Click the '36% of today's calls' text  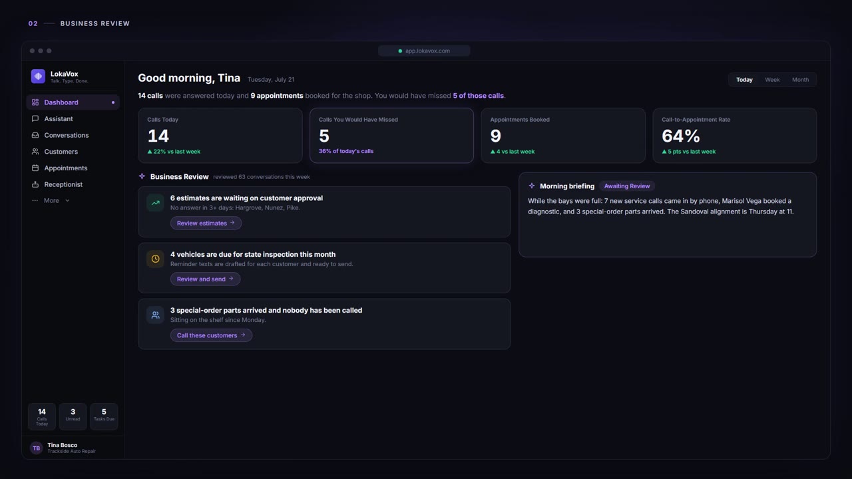[346, 151]
